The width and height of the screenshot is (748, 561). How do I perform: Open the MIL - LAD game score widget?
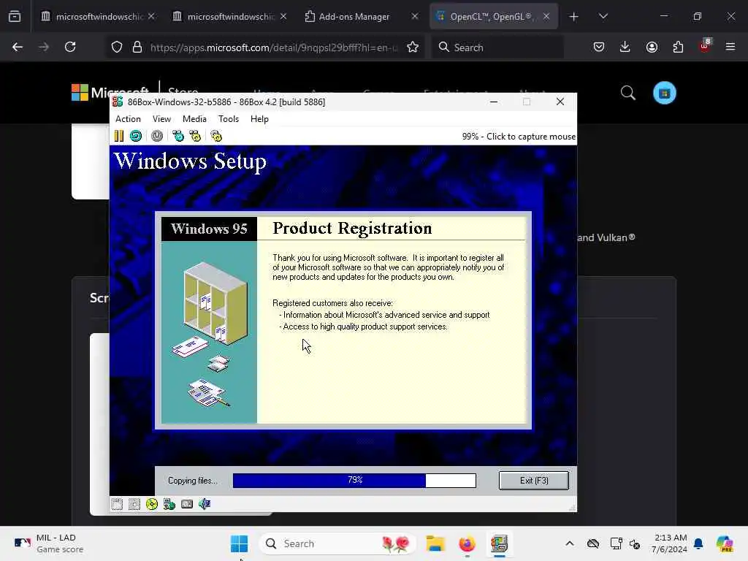click(49, 543)
